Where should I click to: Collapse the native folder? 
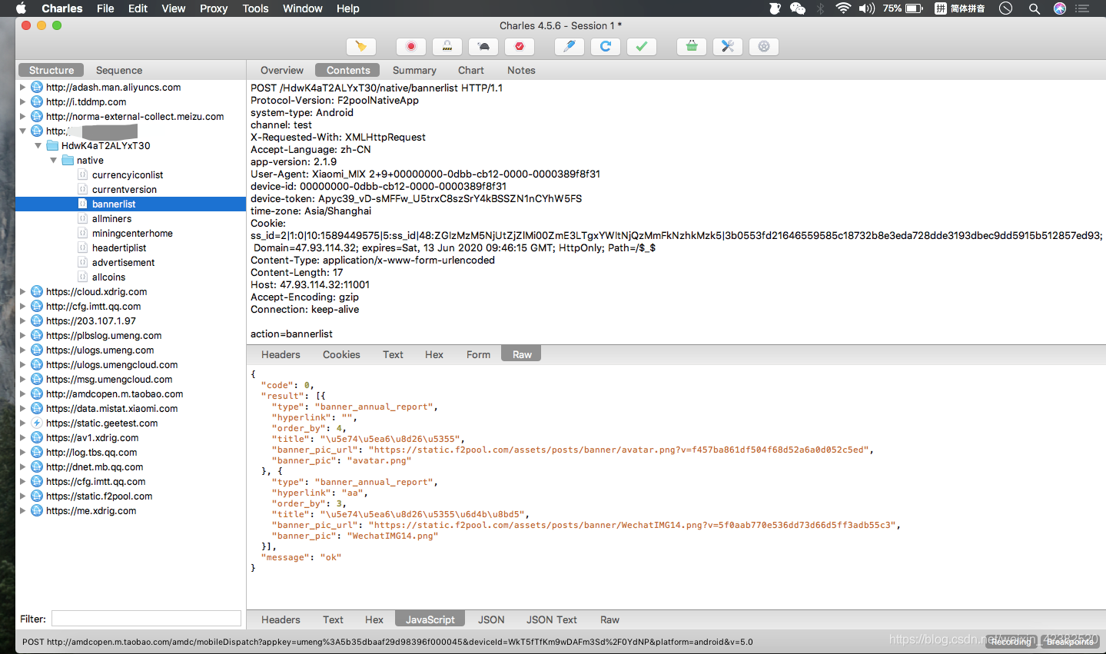[53, 160]
